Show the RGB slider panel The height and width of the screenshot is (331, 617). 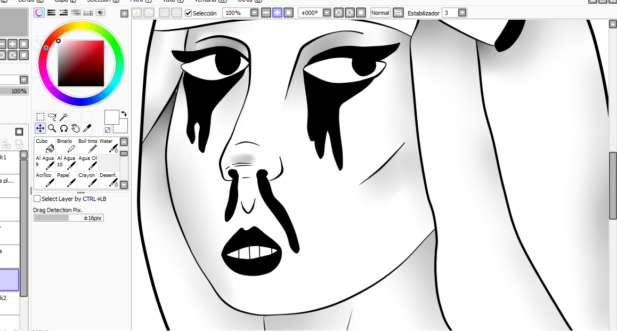pyautogui.click(x=51, y=13)
